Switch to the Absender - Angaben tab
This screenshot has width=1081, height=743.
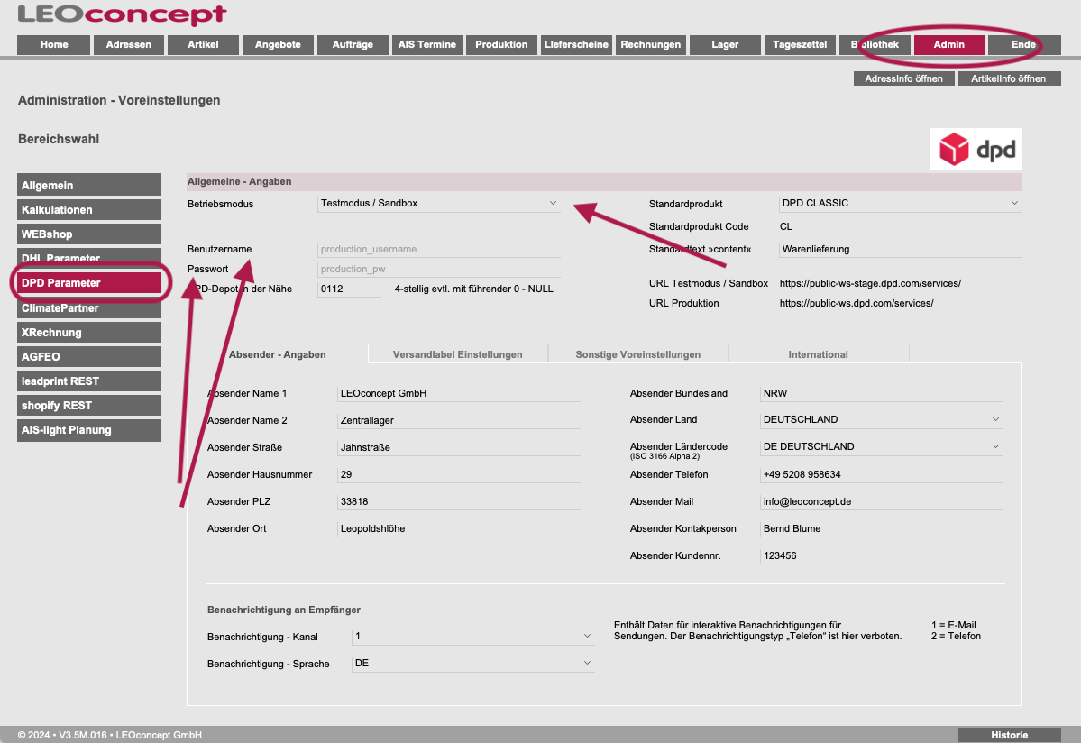point(278,354)
